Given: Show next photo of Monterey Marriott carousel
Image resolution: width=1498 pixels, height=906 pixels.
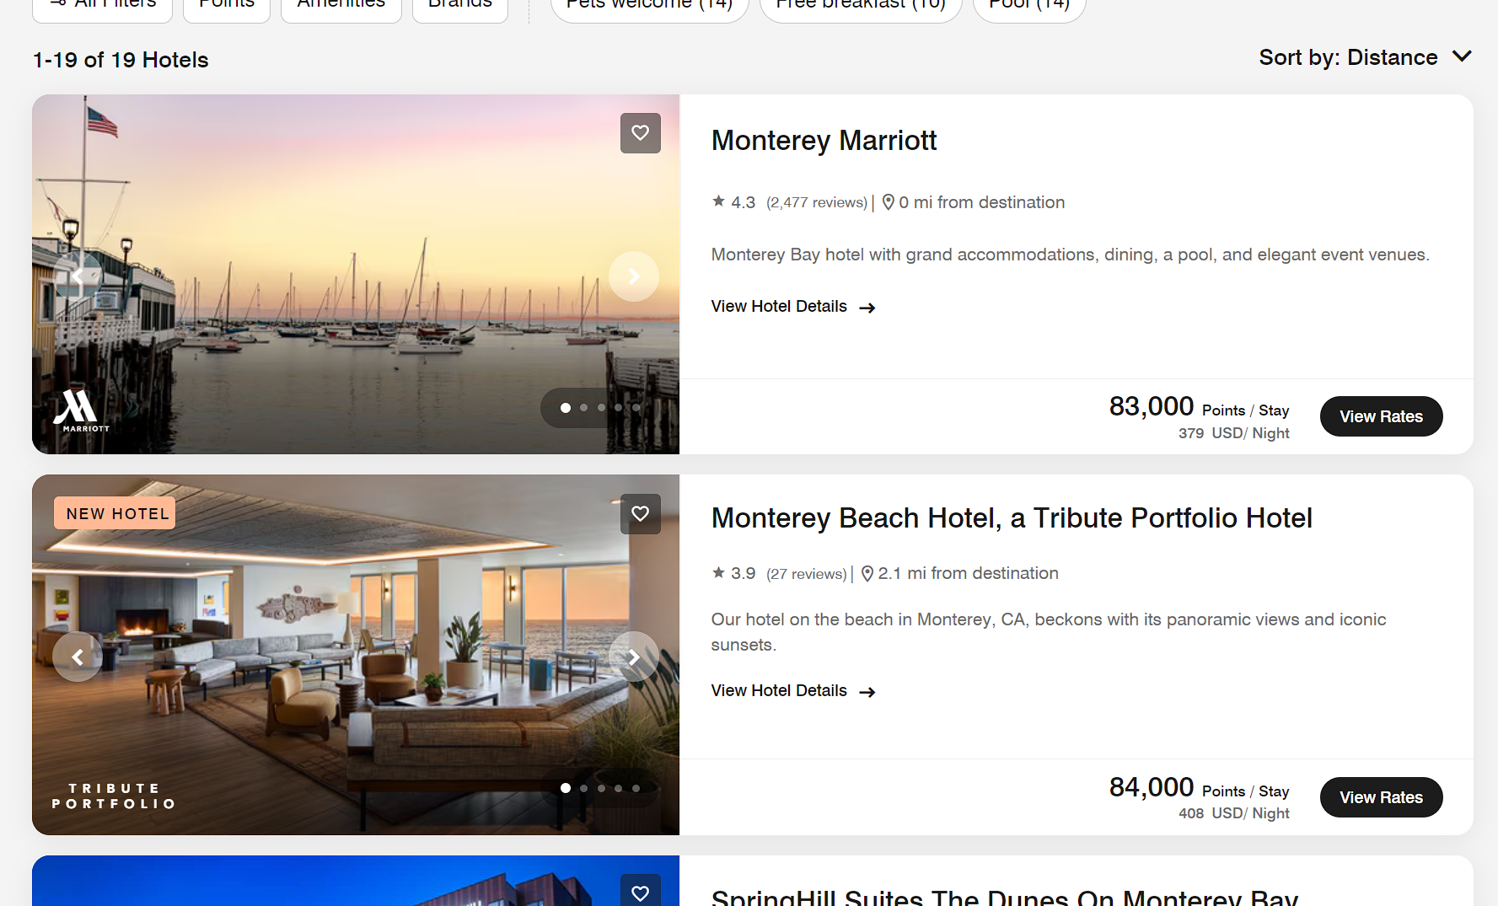Looking at the screenshot, I should (x=633, y=276).
